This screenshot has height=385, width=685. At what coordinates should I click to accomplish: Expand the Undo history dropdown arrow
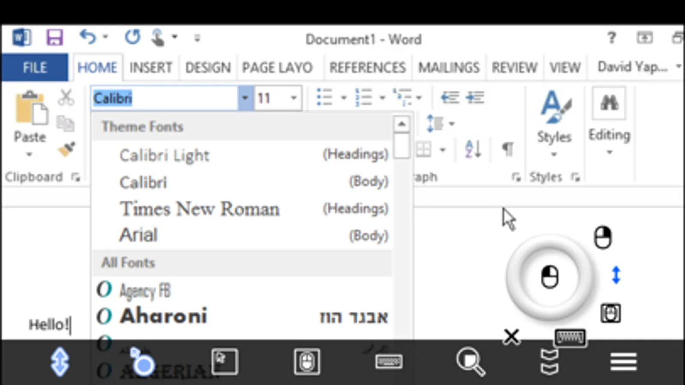click(x=105, y=37)
